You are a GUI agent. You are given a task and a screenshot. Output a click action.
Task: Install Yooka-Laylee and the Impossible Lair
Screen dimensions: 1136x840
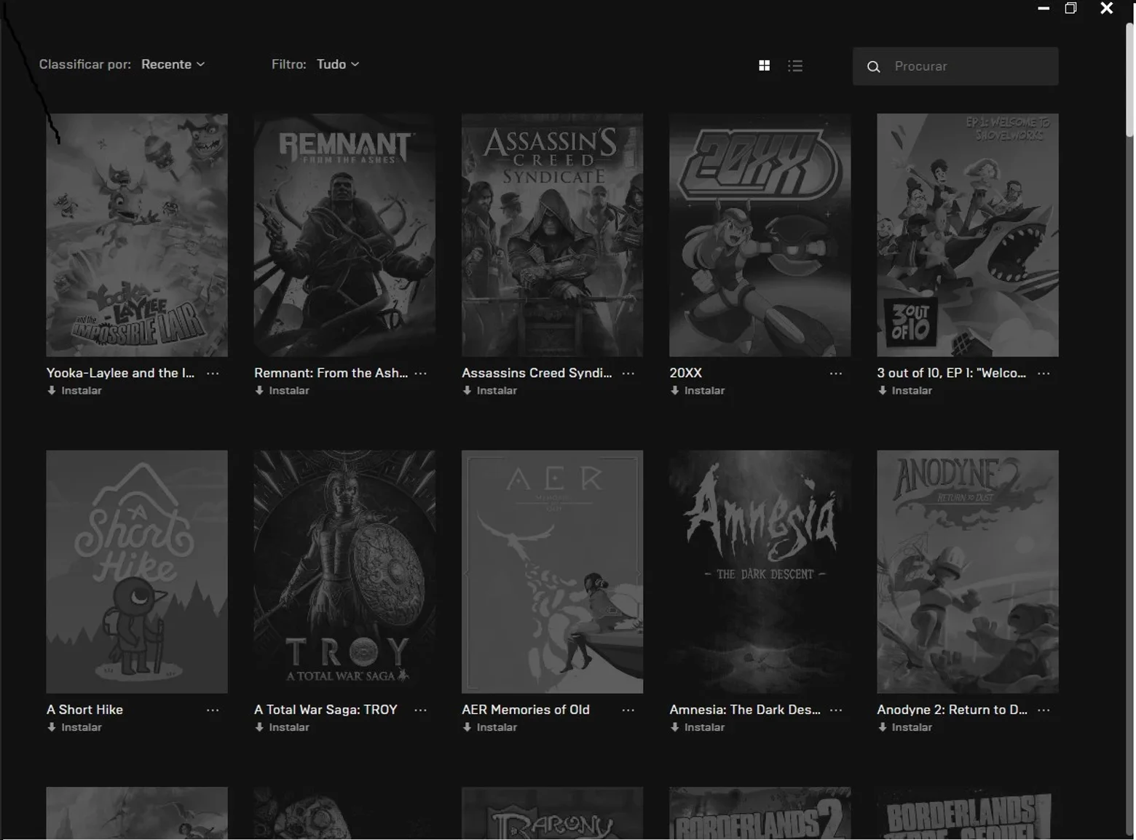click(74, 391)
